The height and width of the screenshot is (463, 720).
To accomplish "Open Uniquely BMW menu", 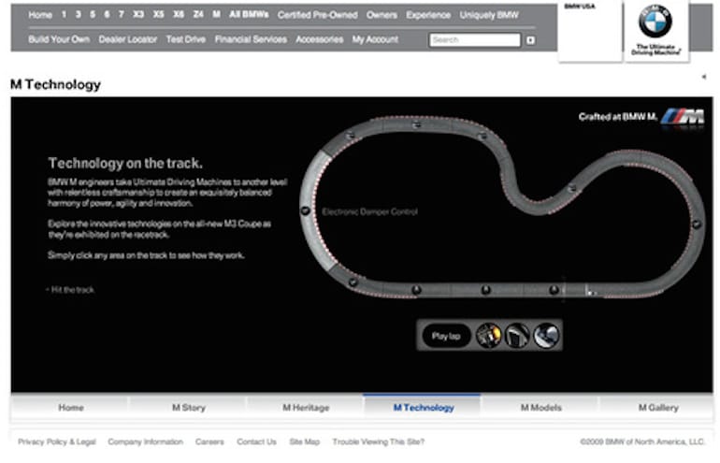I will 489,15.
